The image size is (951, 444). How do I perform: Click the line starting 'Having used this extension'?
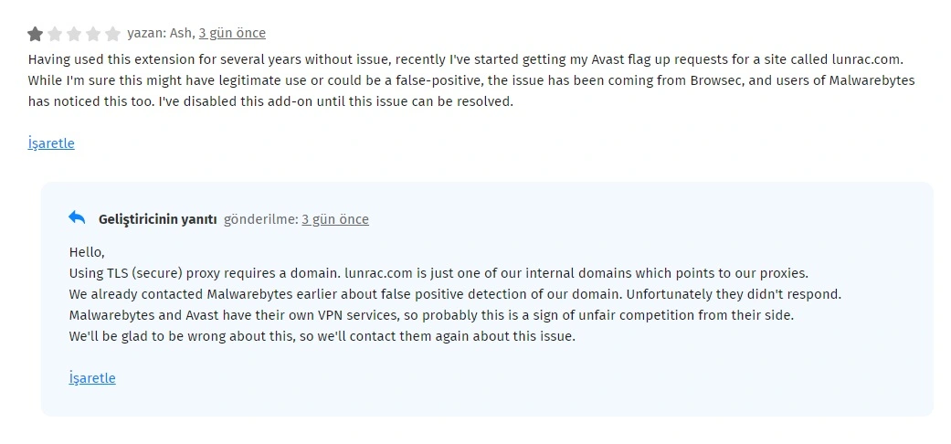tap(365, 58)
